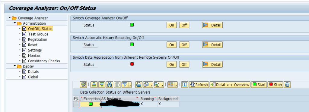The width and height of the screenshot is (309, 112).
Task: Click red status light of Data Aggregation
Action: [132, 64]
